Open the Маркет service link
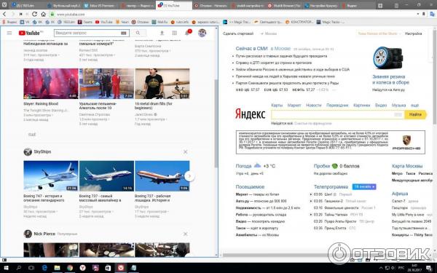 [x=294, y=106]
